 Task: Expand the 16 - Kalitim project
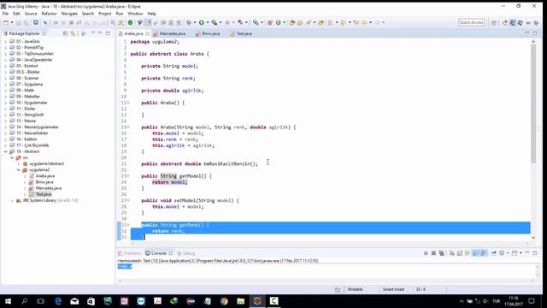click(x=6, y=139)
